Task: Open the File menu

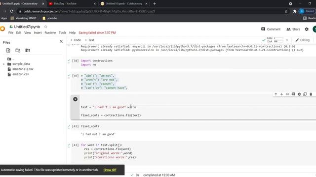Action: pos(11,33)
